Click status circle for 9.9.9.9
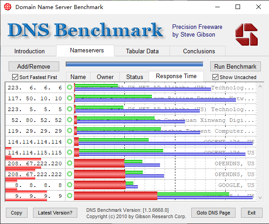This screenshot has height=224, width=269. pos(70,196)
